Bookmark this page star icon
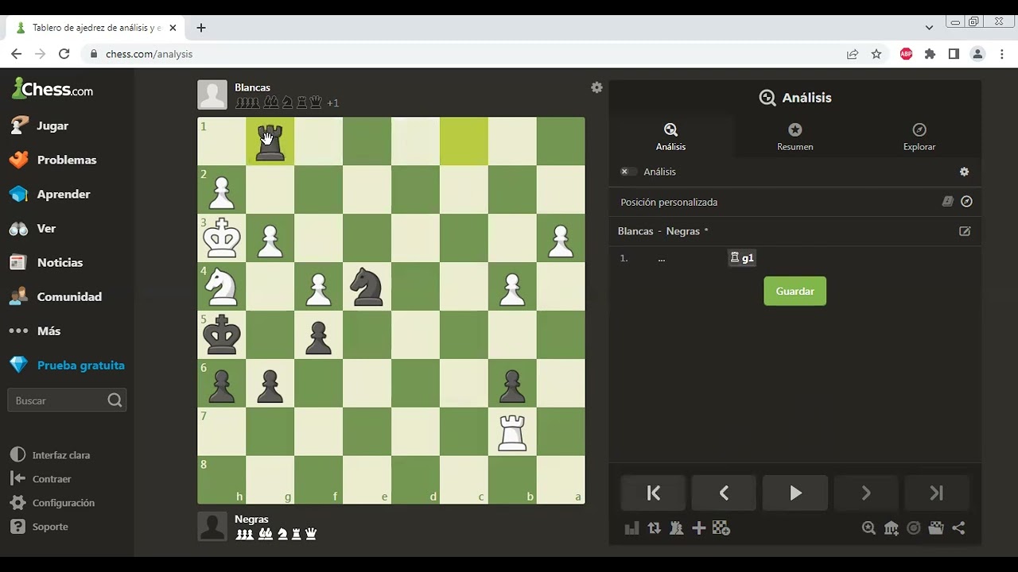 [x=876, y=54]
